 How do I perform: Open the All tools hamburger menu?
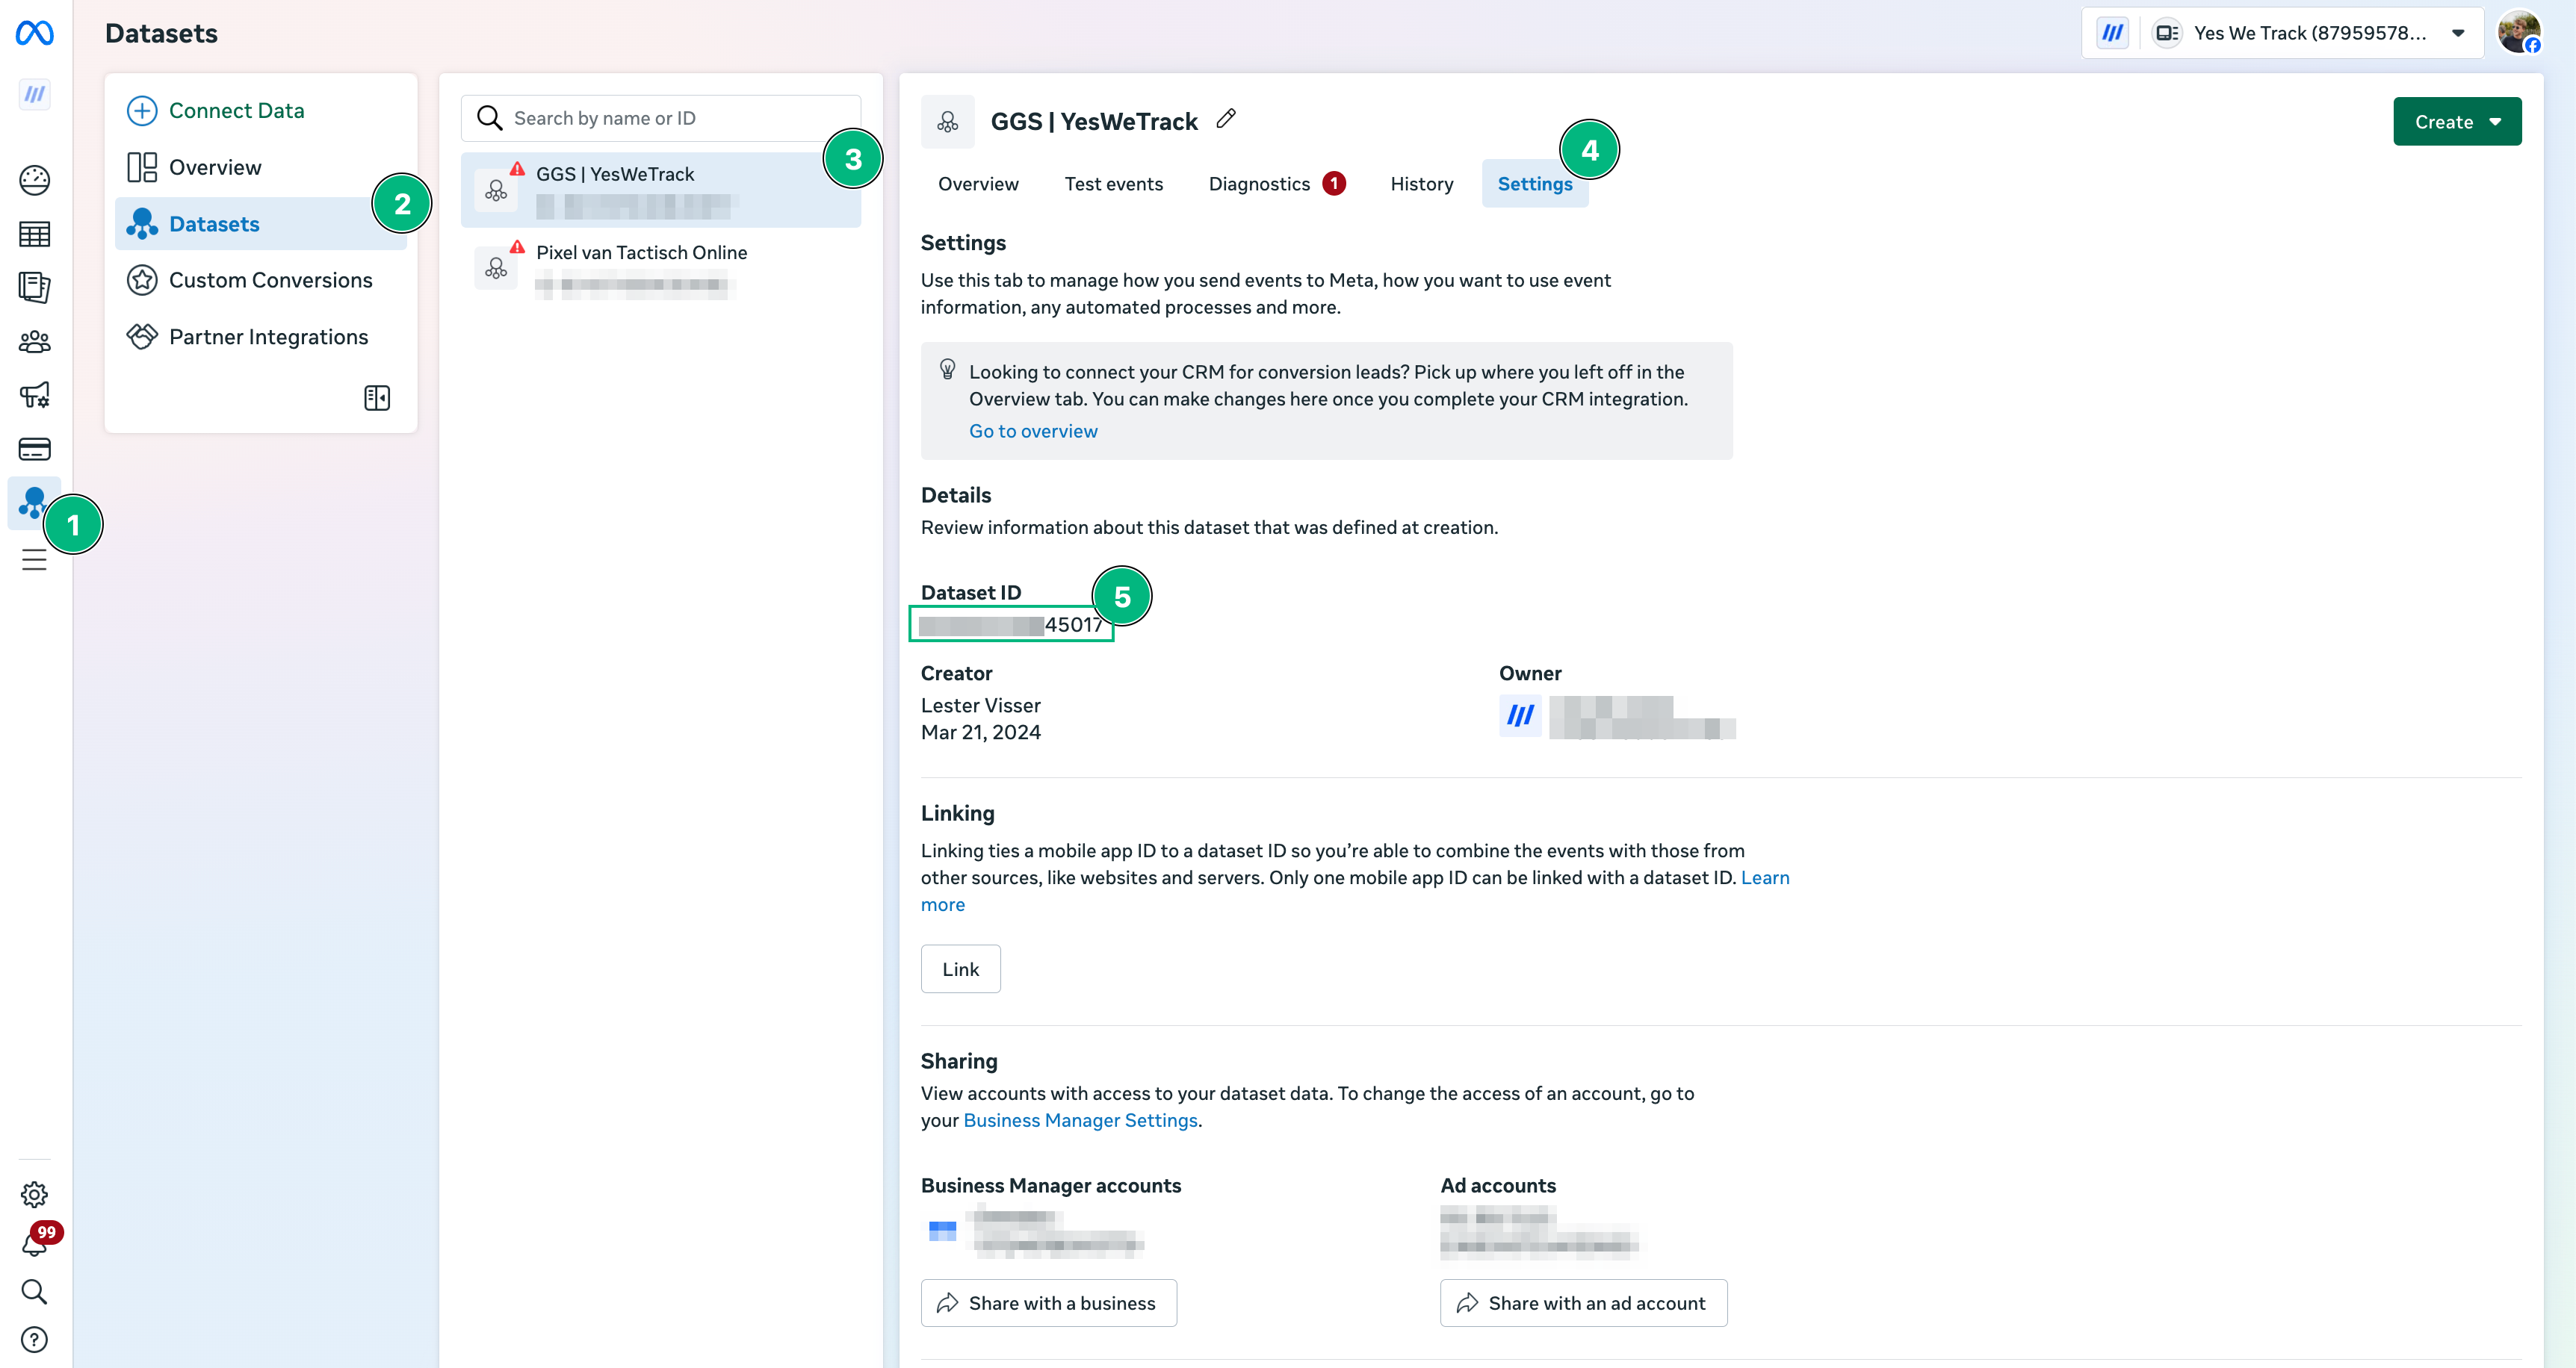click(34, 559)
